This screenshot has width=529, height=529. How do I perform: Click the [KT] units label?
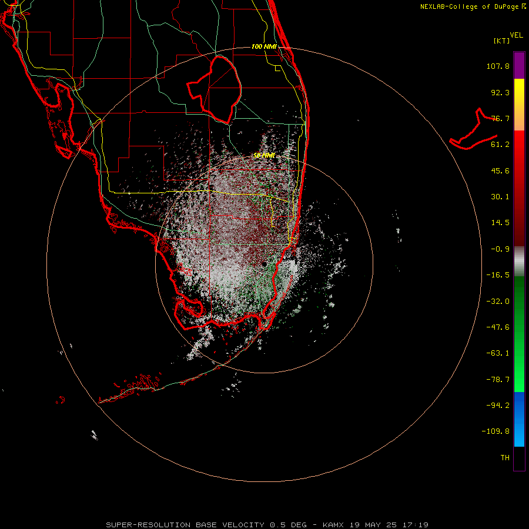tap(501, 41)
